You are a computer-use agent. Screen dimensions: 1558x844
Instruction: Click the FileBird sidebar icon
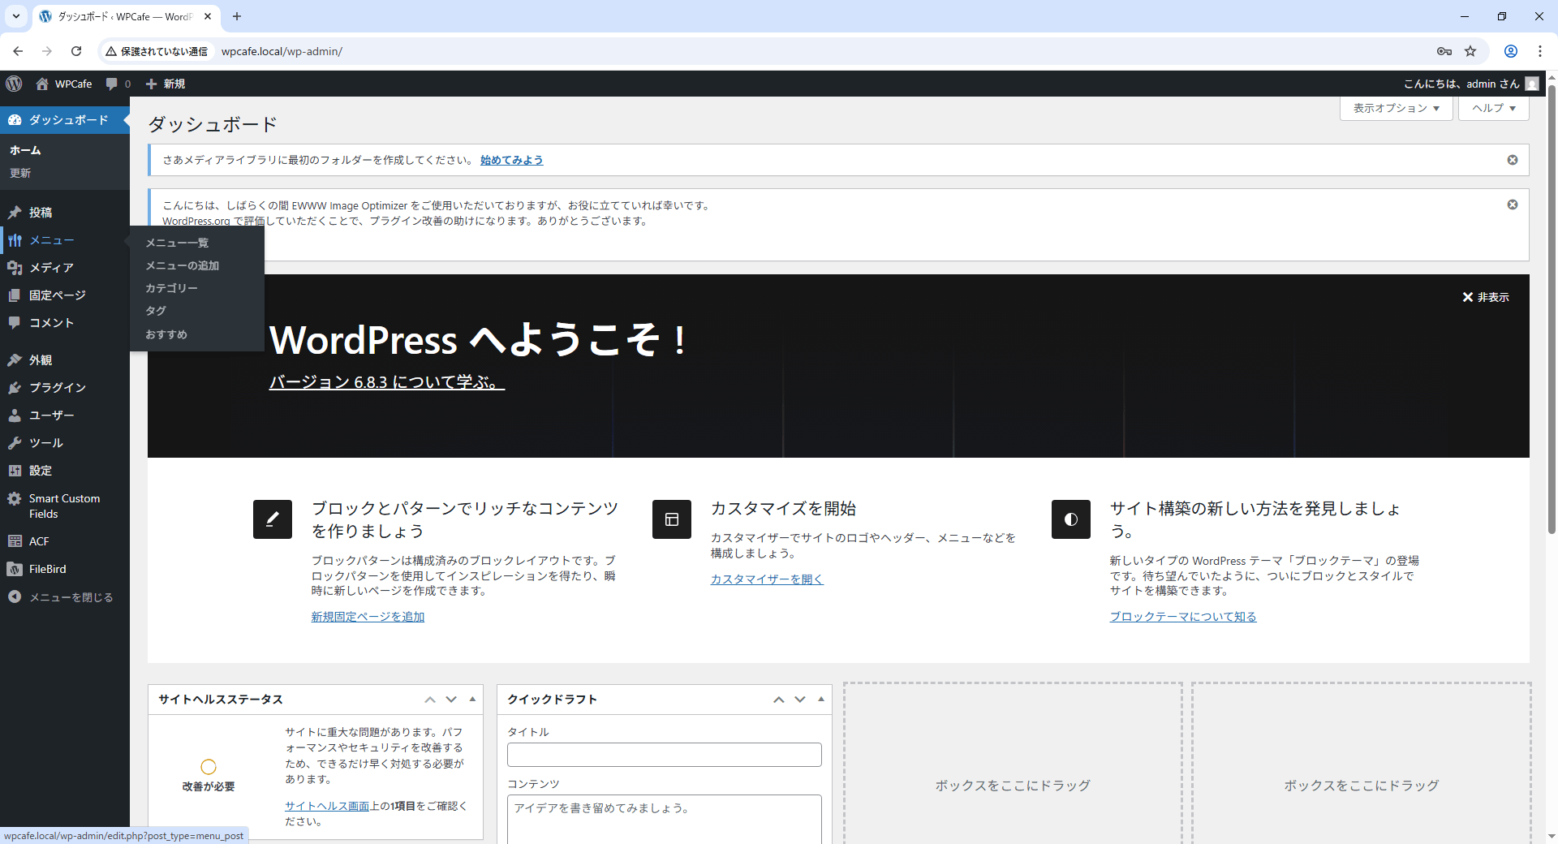(15, 570)
